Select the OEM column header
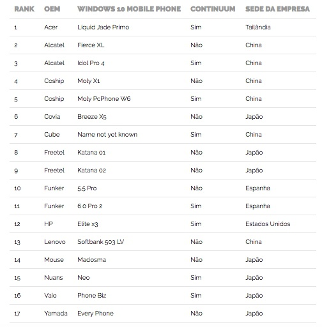322x327 pixels. [x=52, y=9]
